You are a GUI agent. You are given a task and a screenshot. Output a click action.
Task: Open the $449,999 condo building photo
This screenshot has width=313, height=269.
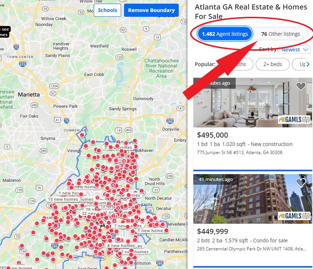point(252,199)
